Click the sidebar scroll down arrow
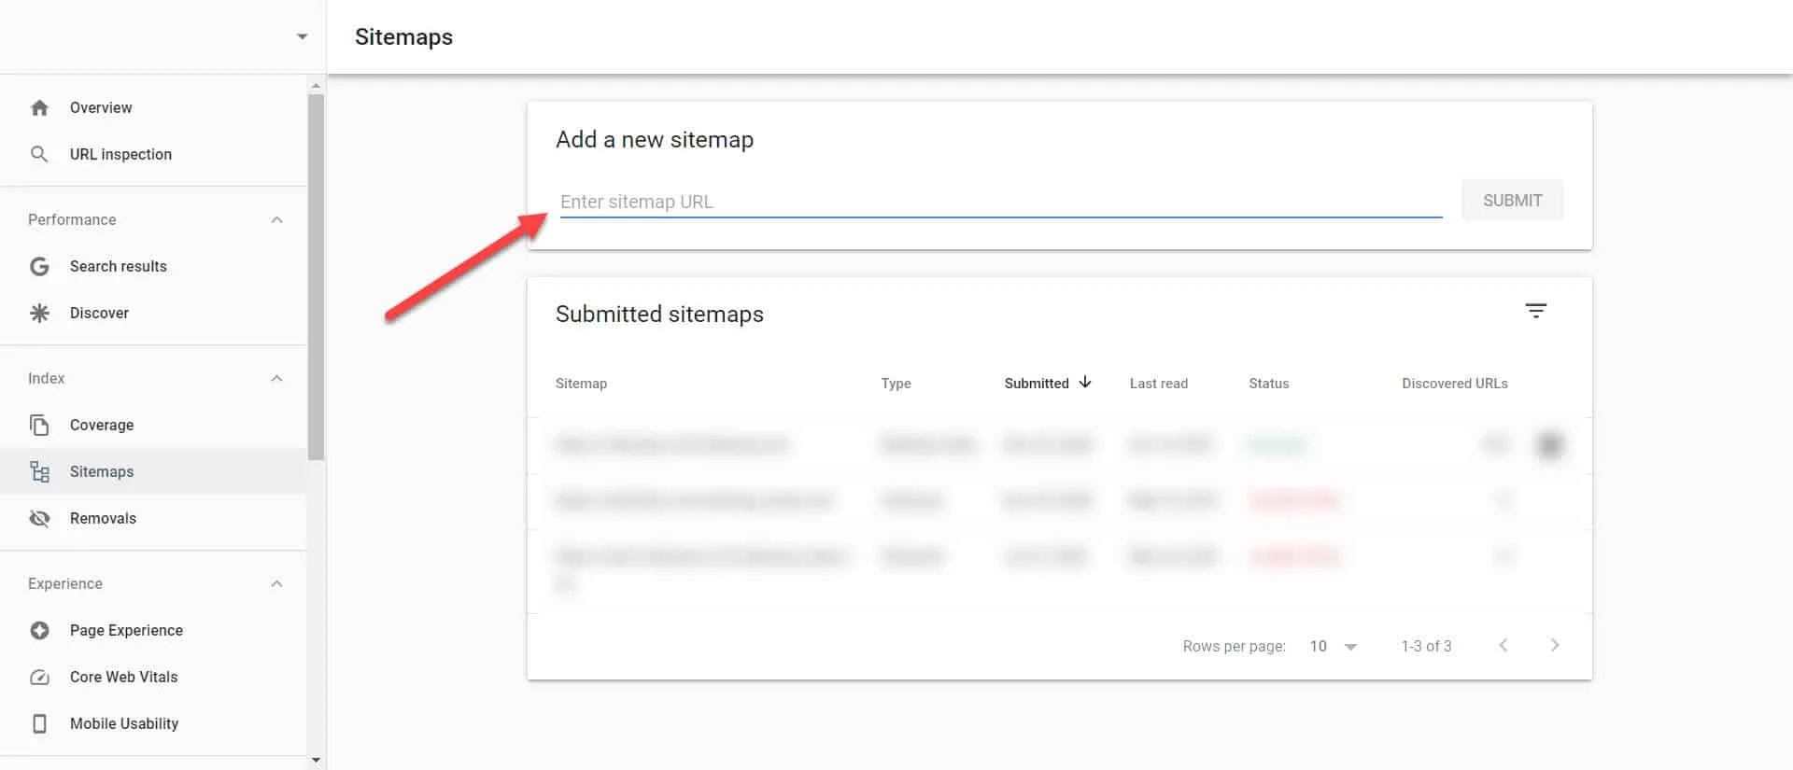 316,760
